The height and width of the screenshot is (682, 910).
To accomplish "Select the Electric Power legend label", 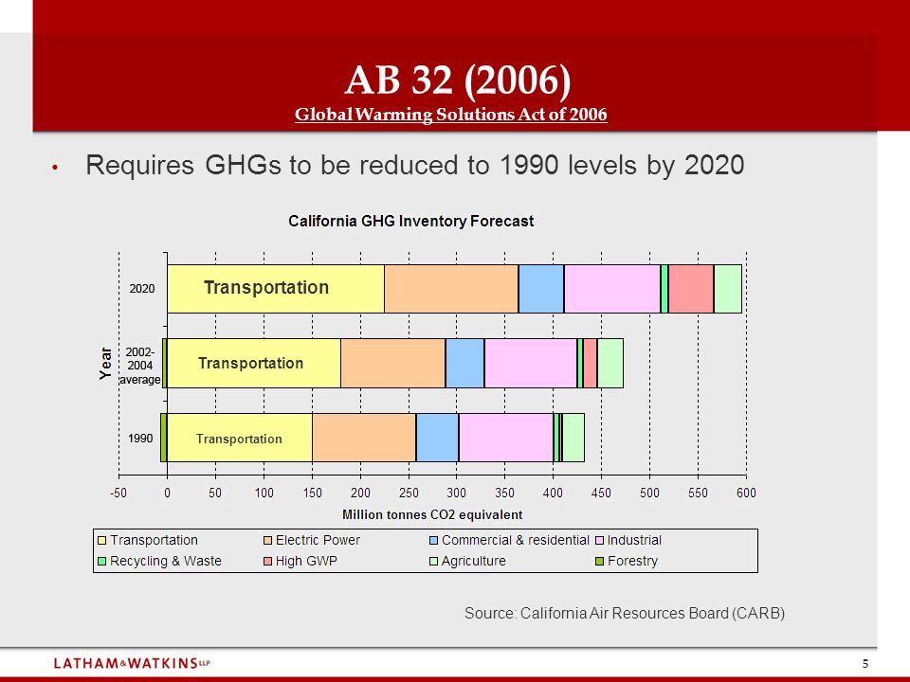I will [x=318, y=540].
